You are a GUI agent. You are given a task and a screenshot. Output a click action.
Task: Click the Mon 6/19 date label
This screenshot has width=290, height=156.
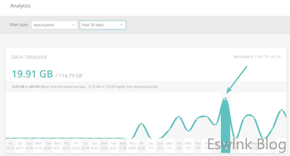pyautogui.click(x=39, y=146)
